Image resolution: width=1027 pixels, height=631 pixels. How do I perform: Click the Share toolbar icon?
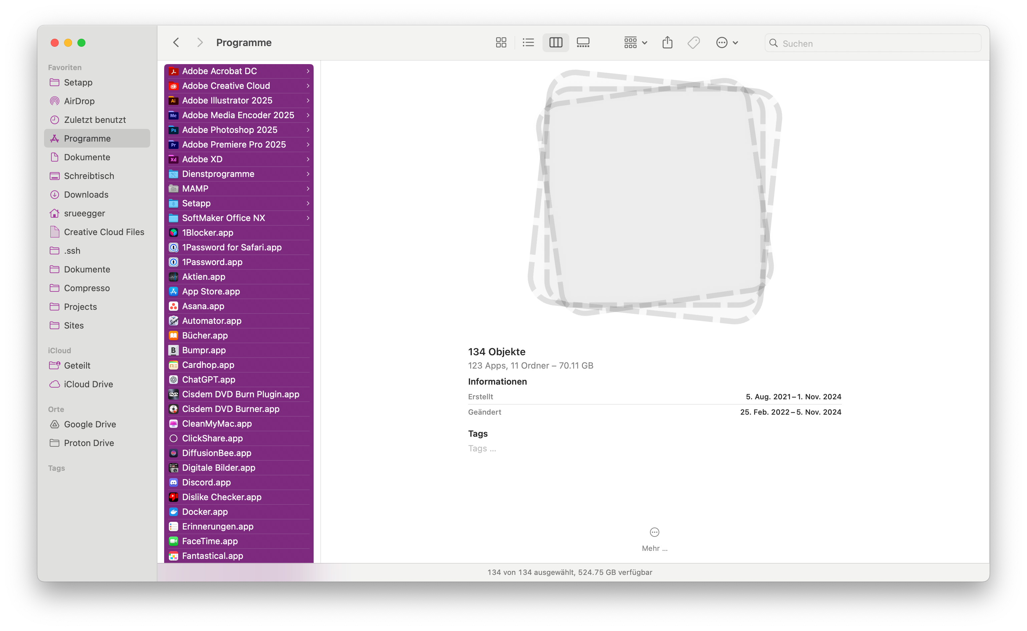click(667, 43)
